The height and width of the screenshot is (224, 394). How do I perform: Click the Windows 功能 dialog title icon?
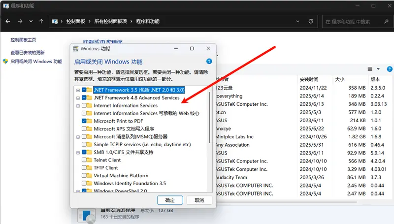click(x=75, y=49)
